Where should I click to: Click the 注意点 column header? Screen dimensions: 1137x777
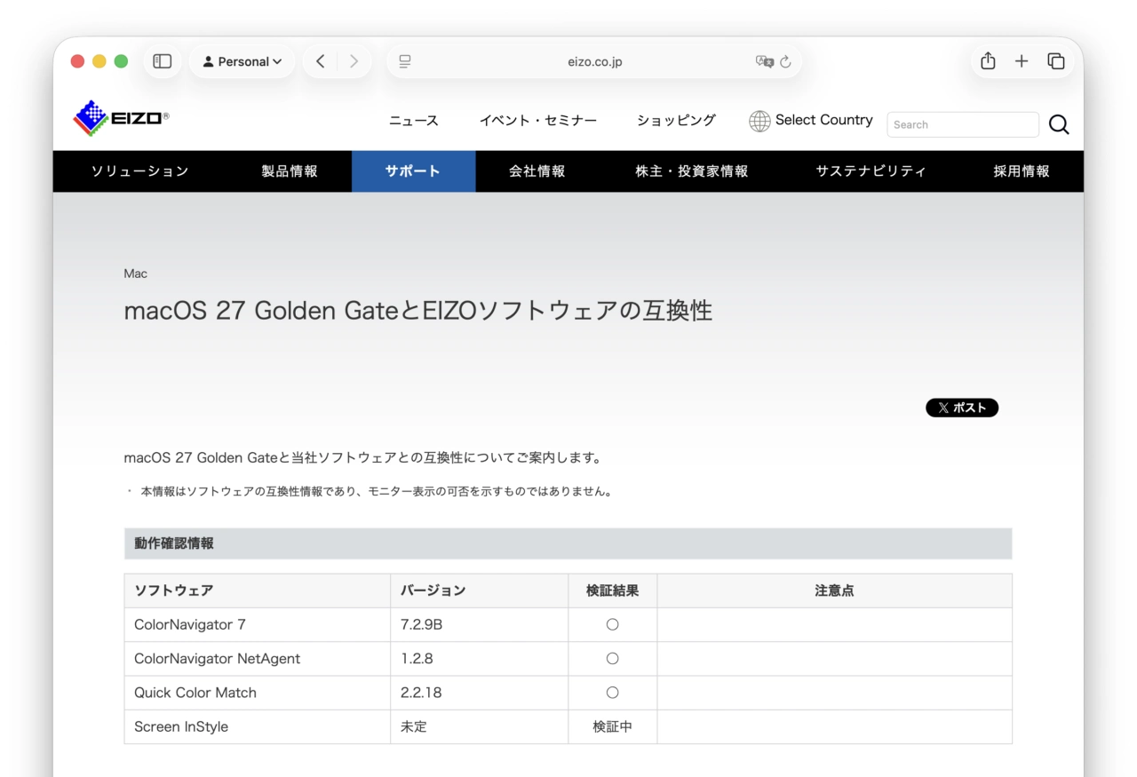(x=834, y=591)
